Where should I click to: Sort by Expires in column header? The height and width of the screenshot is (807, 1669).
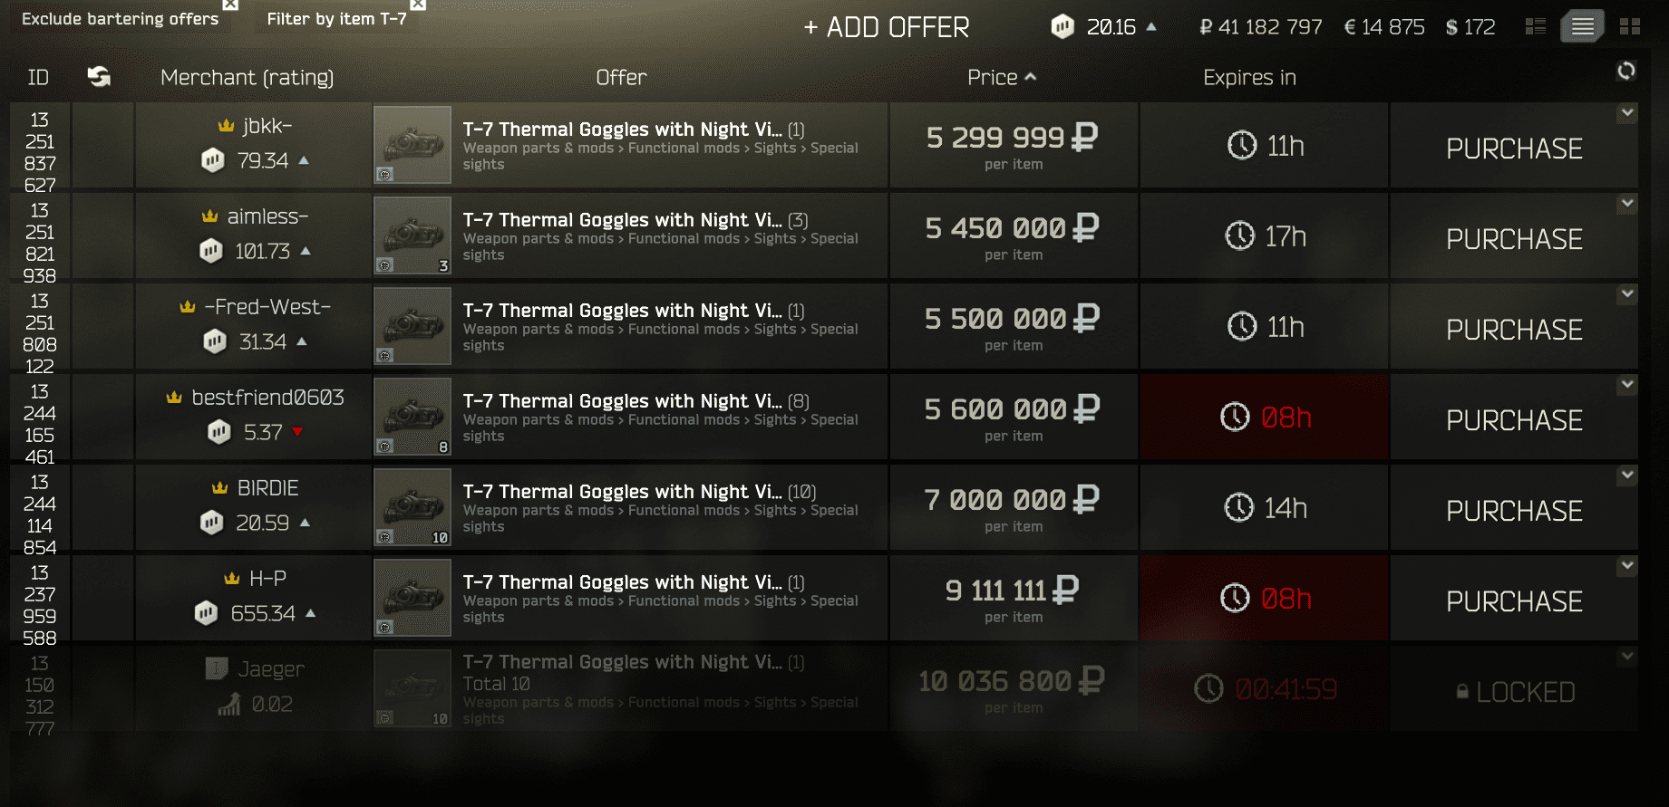click(x=1249, y=78)
